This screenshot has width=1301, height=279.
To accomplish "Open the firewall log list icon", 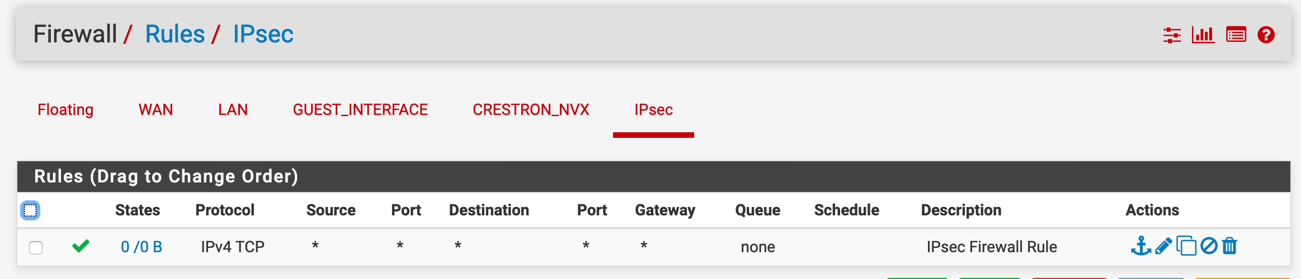I will [x=1236, y=35].
